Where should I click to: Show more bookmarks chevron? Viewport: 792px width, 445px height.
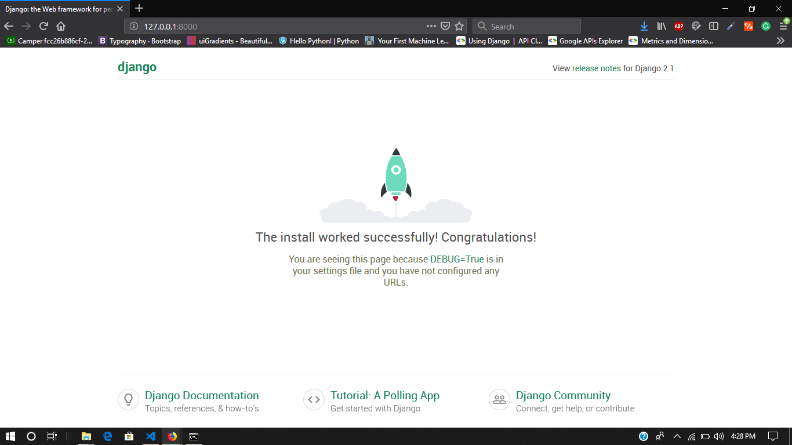(x=780, y=41)
